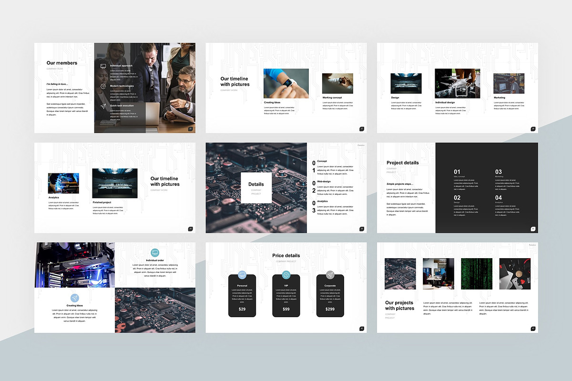Select the blue monitor icon above Individual order
The width and height of the screenshot is (572, 381).
[155, 253]
